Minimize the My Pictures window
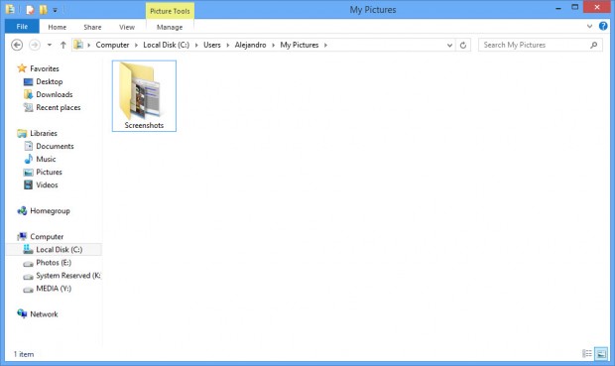The image size is (615, 366). 558,8
